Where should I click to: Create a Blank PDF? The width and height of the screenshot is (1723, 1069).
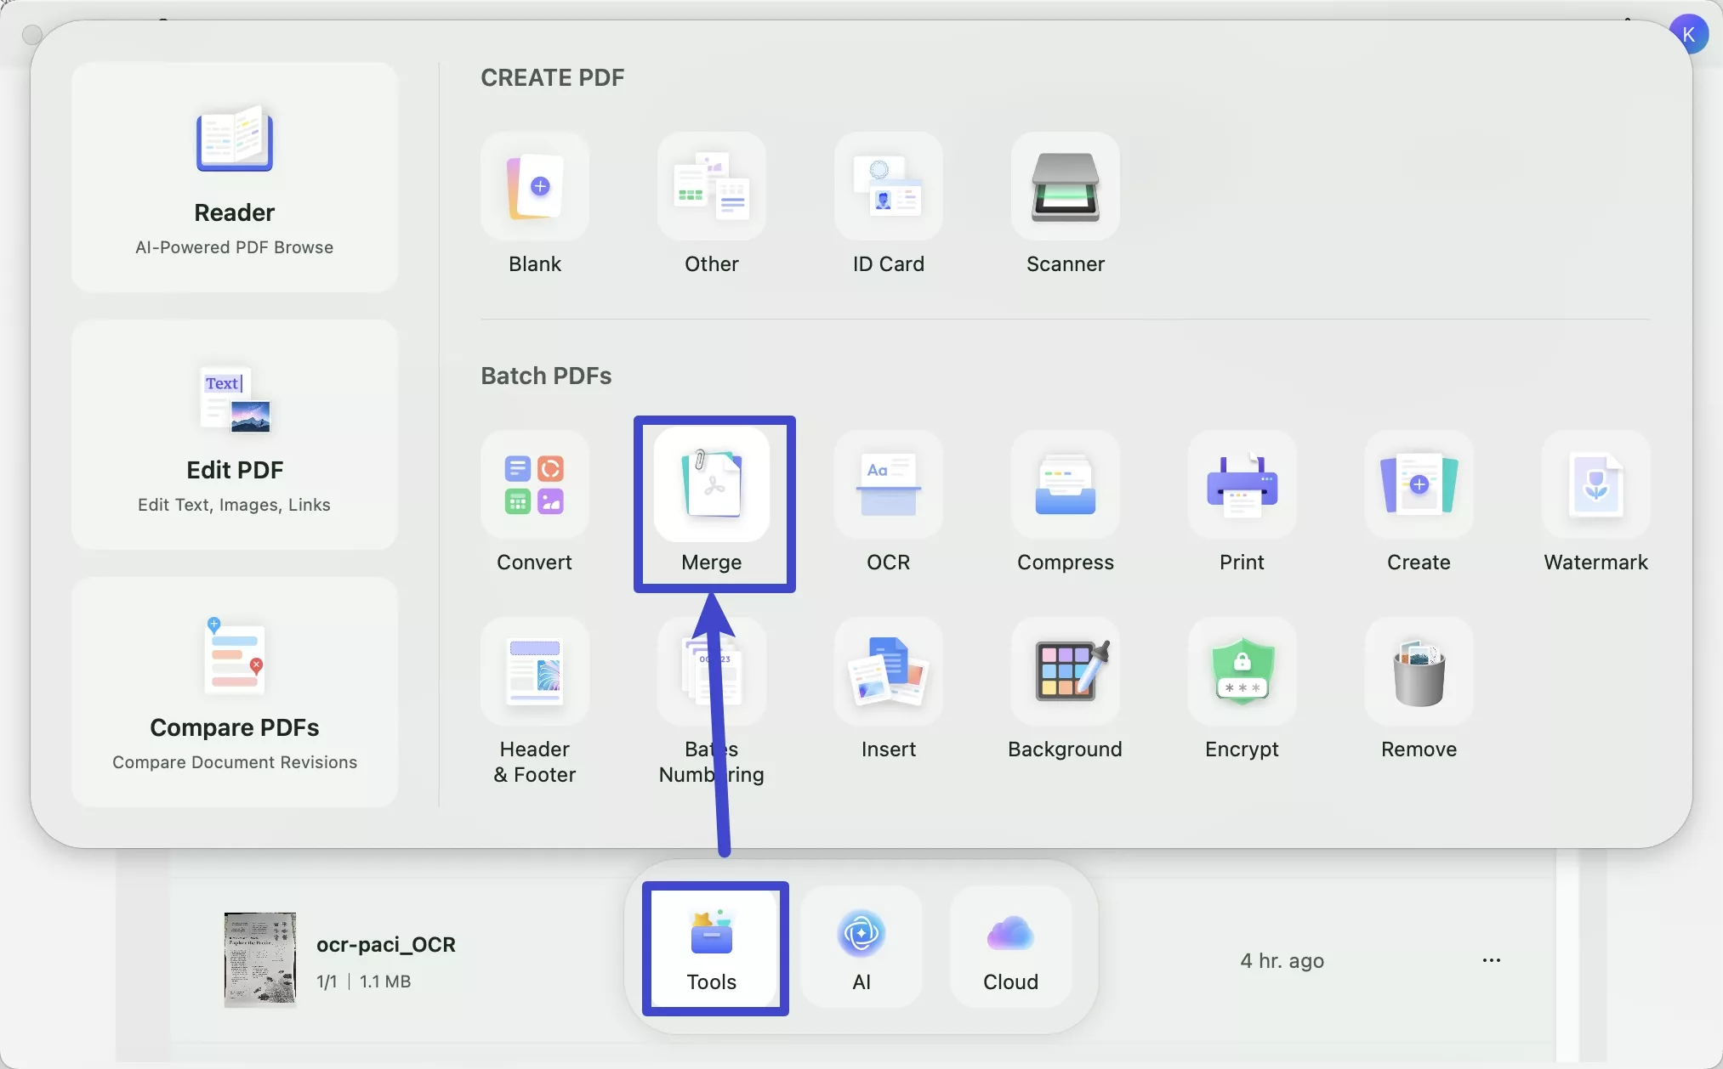click(x=534, y=187)
